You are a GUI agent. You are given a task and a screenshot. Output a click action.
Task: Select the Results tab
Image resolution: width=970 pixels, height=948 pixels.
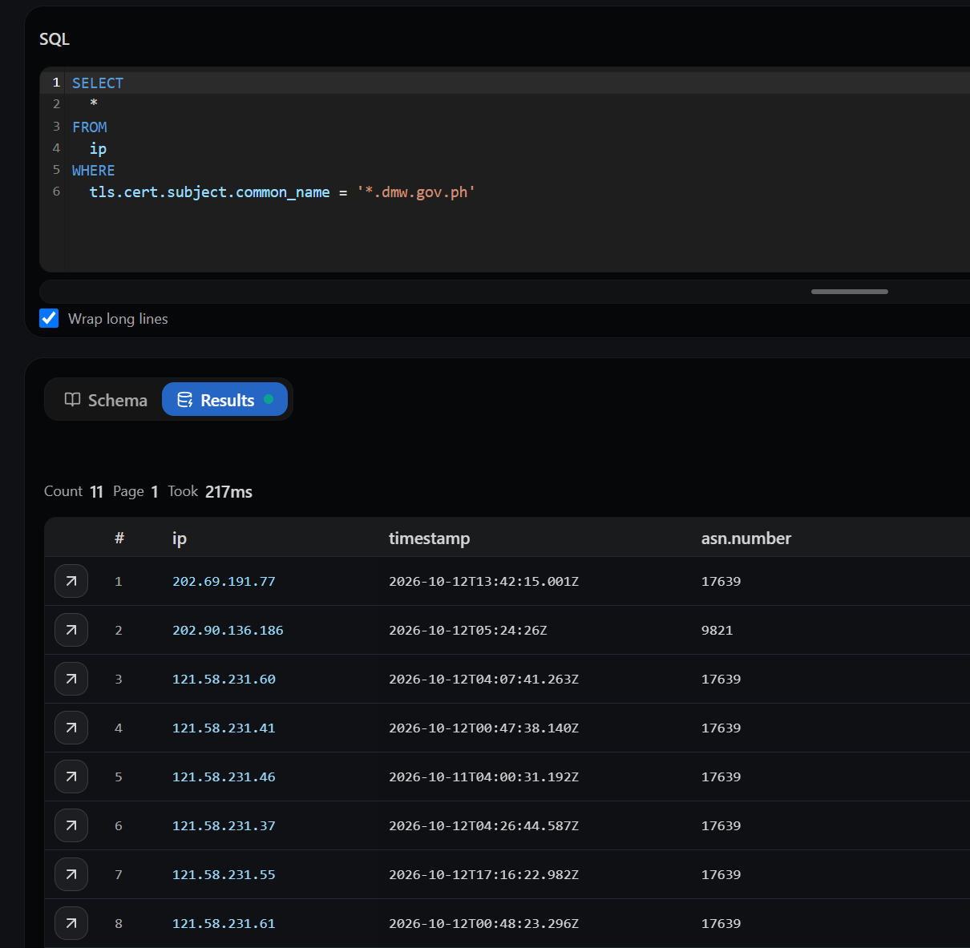click(224, 400)
